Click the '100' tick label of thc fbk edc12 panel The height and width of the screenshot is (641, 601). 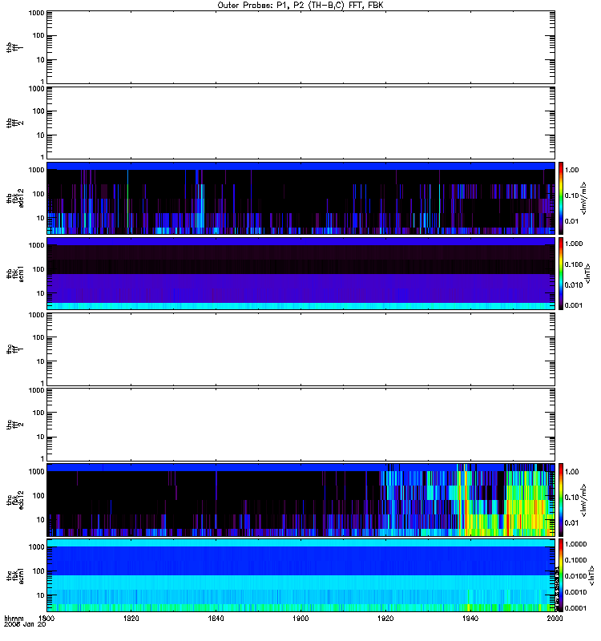pyautogui.click(x=38, y=495)
